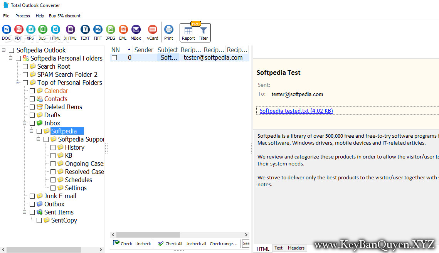
Task: Click the Inbox folder icon
Action: [39, 123]
